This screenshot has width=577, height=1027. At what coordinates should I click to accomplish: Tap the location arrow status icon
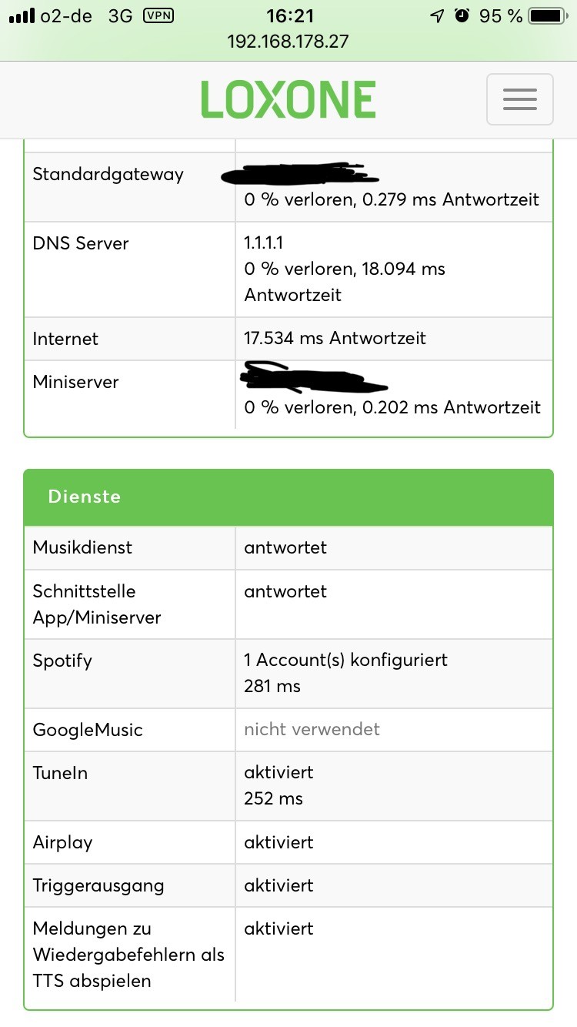437,16
